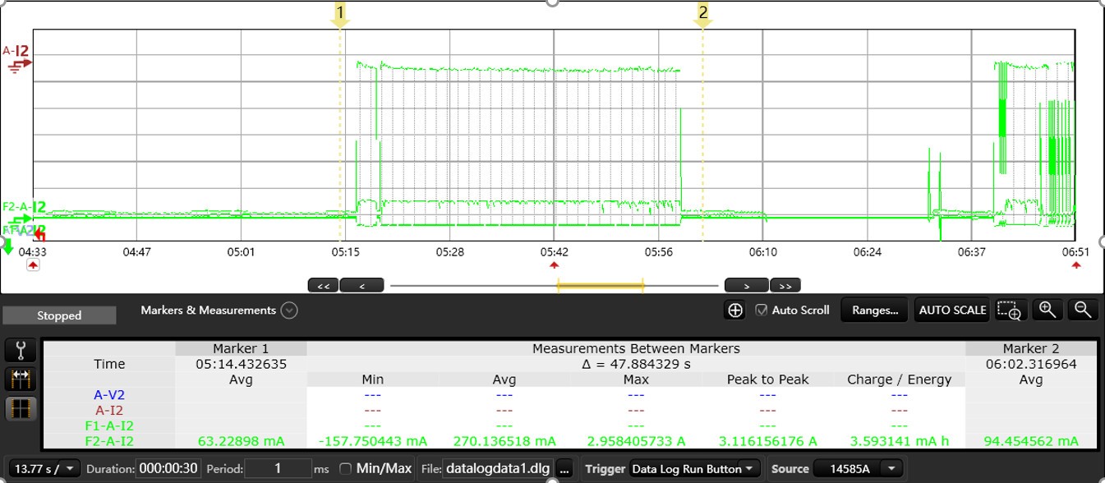1105x483 pixels.
Task: Click the Avg value 270.136518 mA
Action: (504, 442)
